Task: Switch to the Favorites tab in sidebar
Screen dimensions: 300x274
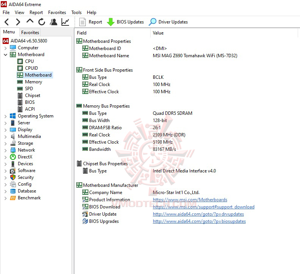Action: pyautogui.click(x=30, y=33)
